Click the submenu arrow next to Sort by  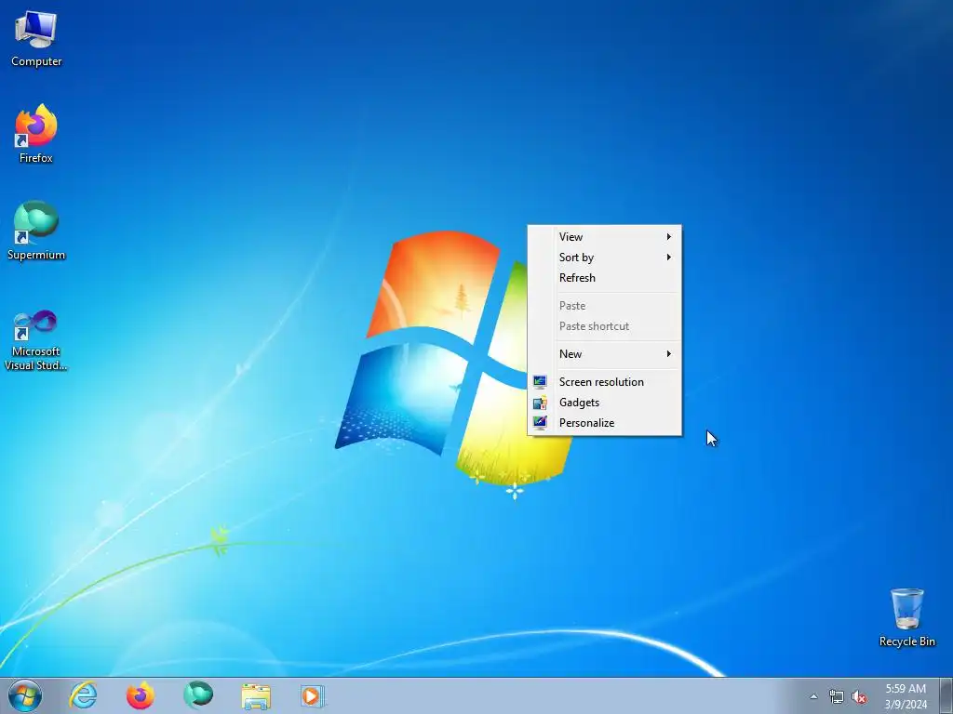668,258
